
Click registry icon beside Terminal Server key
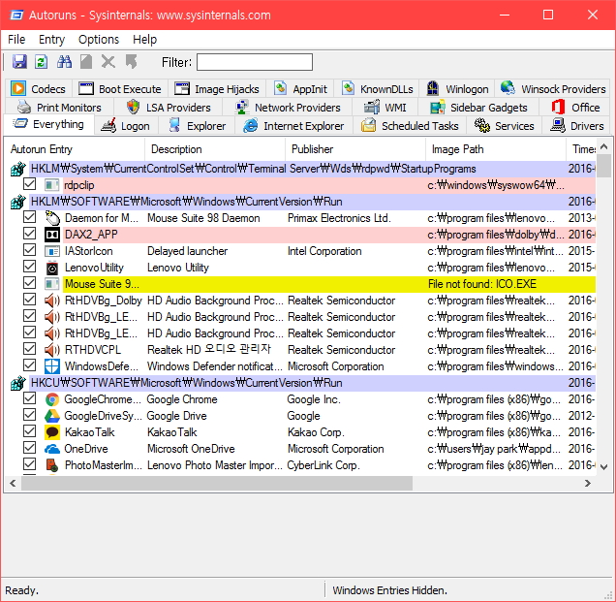(18, 169)
